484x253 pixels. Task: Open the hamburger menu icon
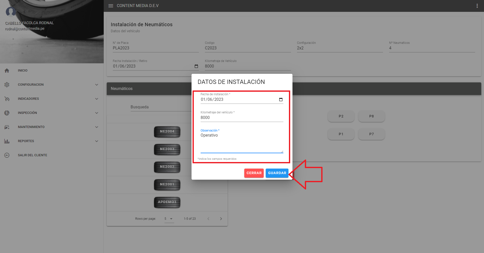click(x=111, y=6)
